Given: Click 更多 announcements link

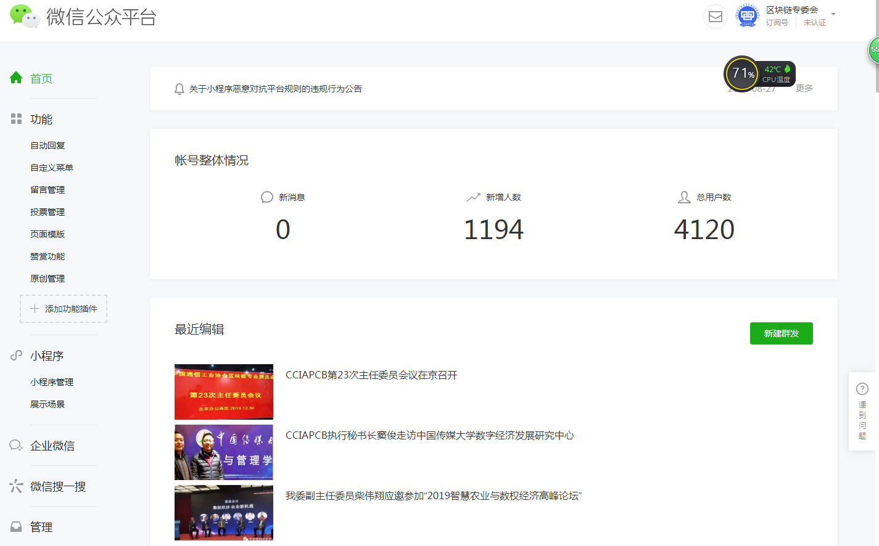Looking at the screenshot, I should coord(804,88).
